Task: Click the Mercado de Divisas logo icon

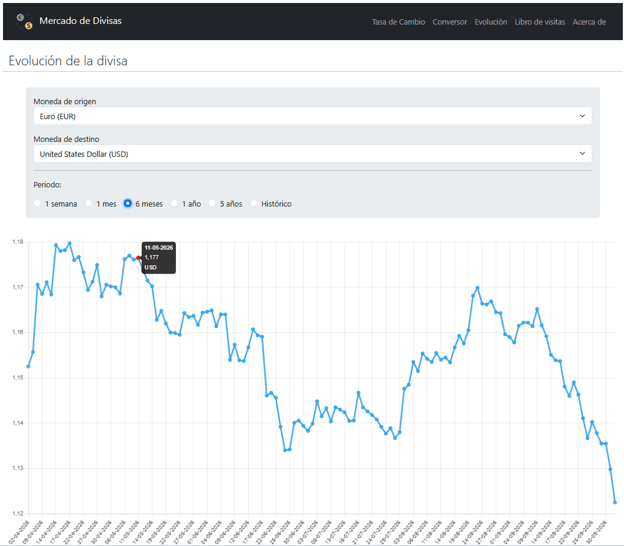Action: (25, 22)
